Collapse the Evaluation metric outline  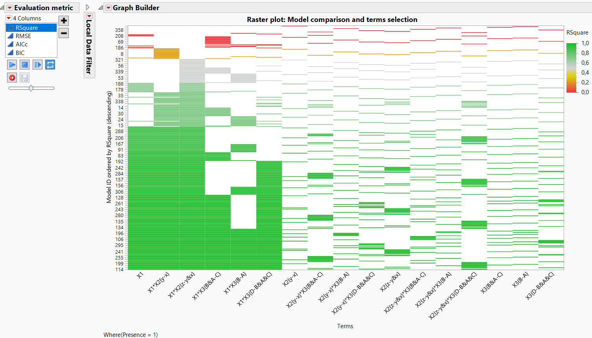[3, 7]
